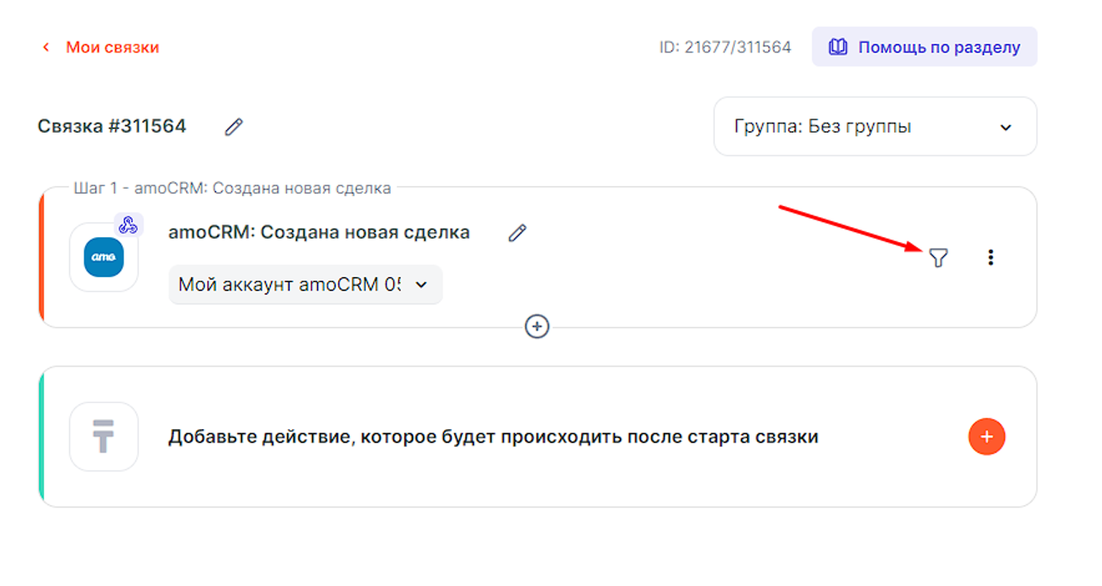1102x586 pixels.
Task: Click the Связка #311564 title
Action: coord(112,127)
